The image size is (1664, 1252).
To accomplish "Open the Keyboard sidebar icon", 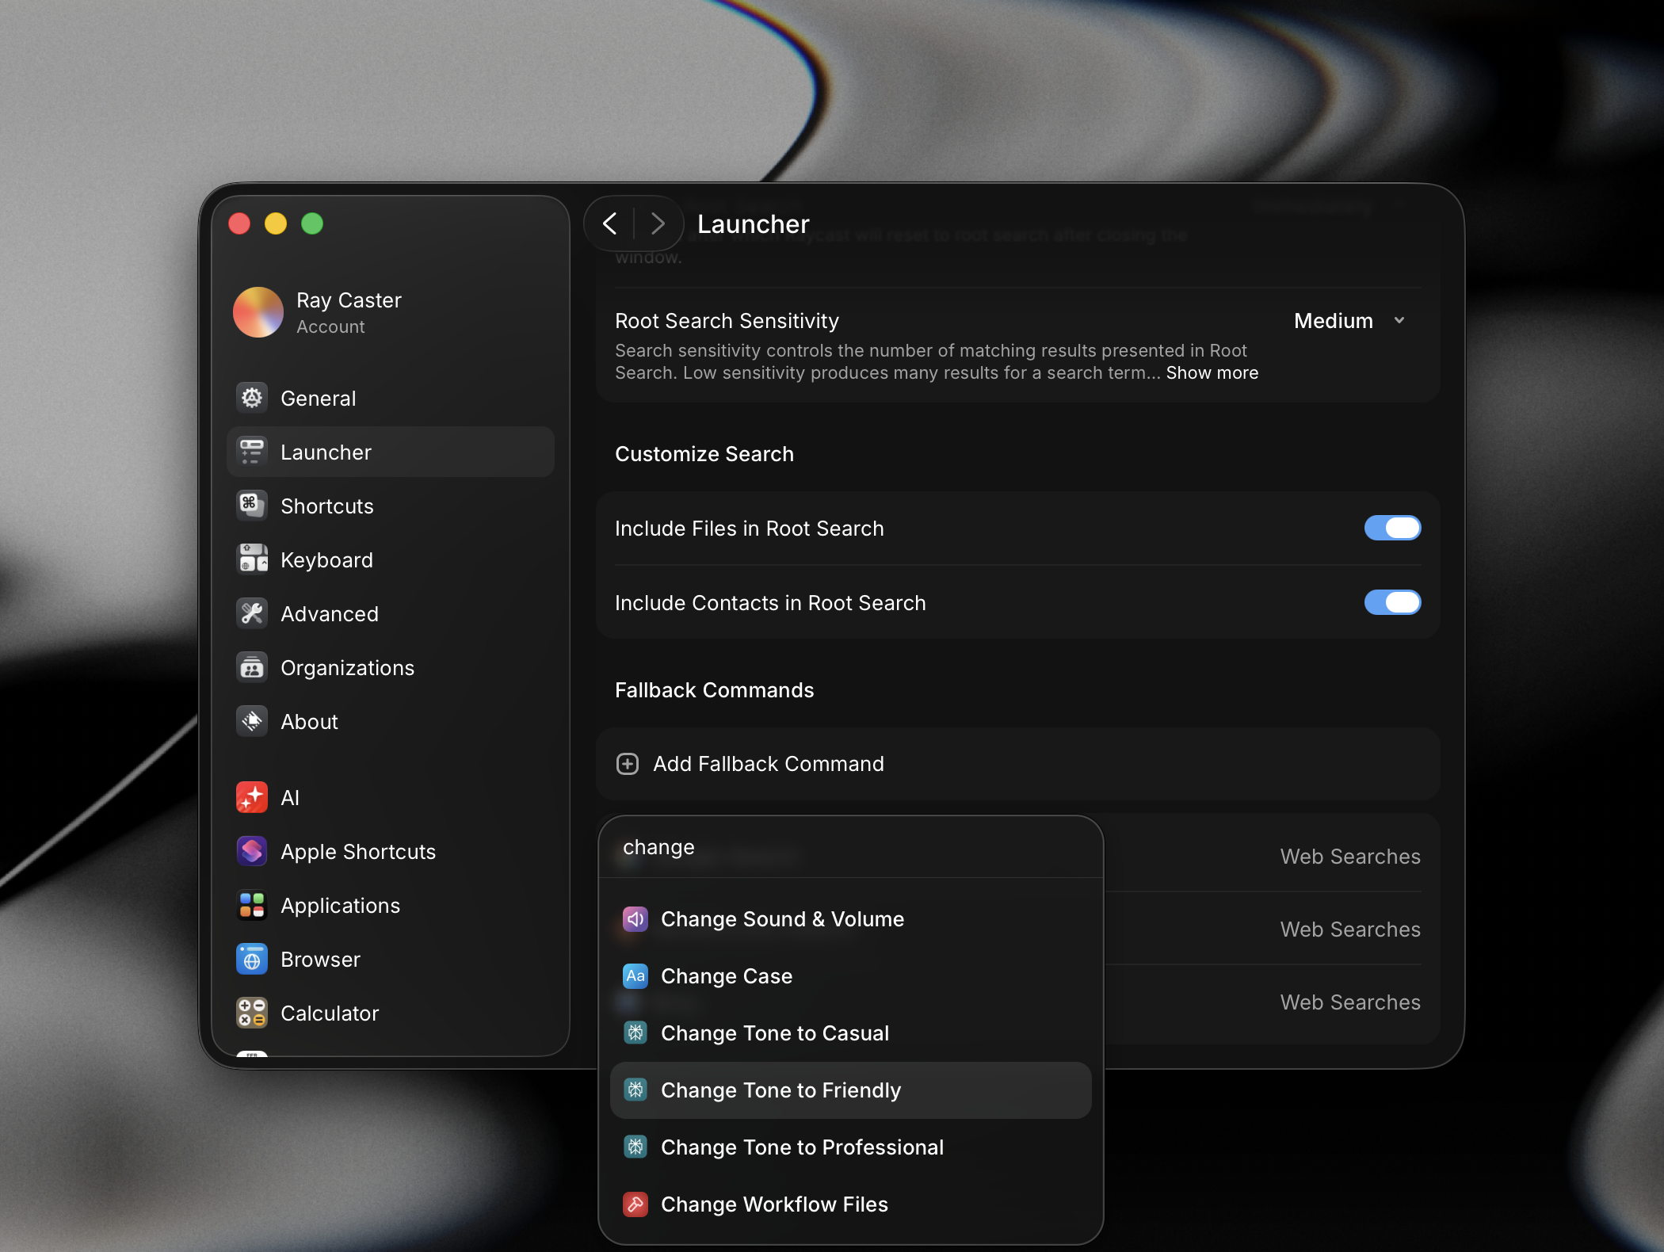I will 252,559.
